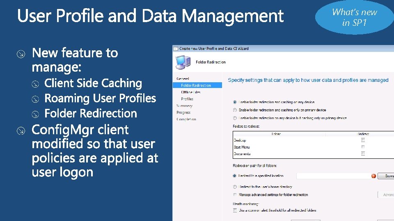Enable common alert threshold for redirected folders
The width and height of the screenshot is (394, 221).
pyautogui.click(x=235, y=210)
